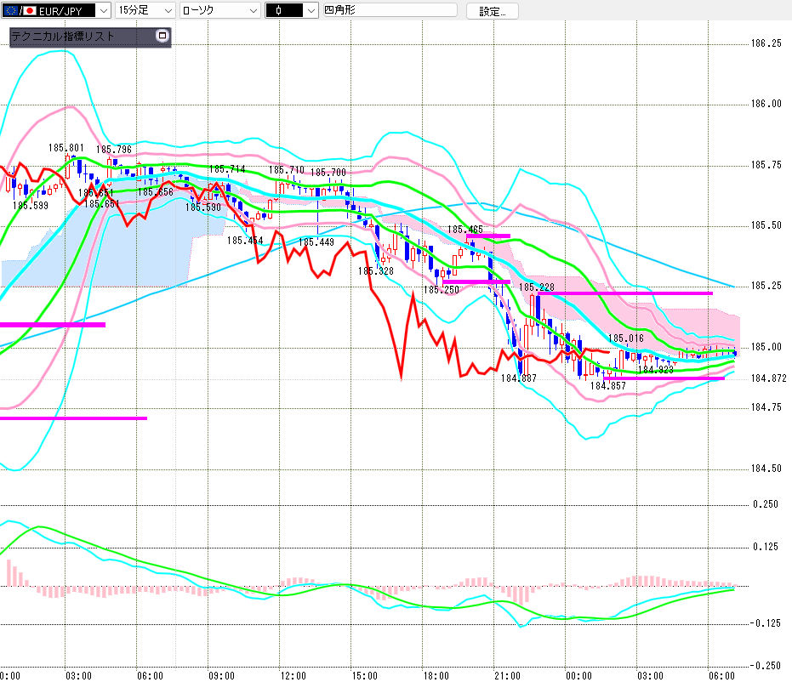The height and width of the screenshot is (682, 792).
Task: Open the 設定... settings button
Action: [492, 11]
